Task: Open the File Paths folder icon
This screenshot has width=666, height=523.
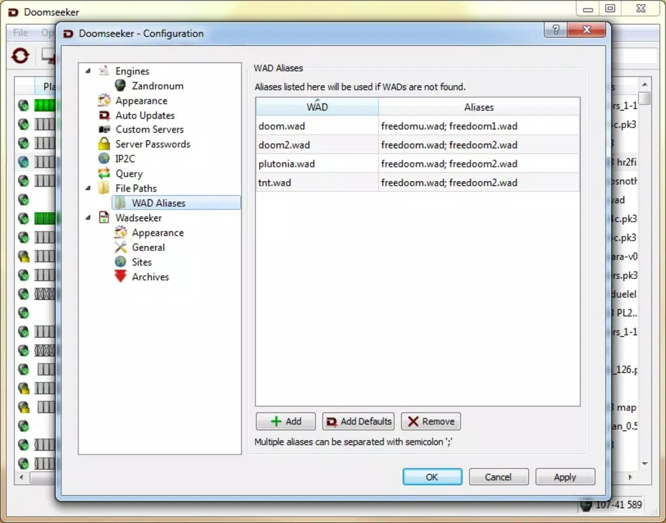Action: [x=104, y=188]
